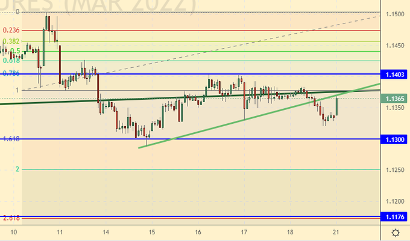
Task: Select the 2.618 Fibonacci level label
Action: (x=11, y=216)
